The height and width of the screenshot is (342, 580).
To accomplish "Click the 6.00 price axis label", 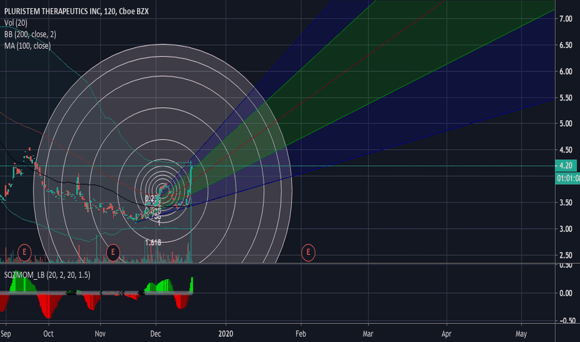I will [x=566, y=72].
